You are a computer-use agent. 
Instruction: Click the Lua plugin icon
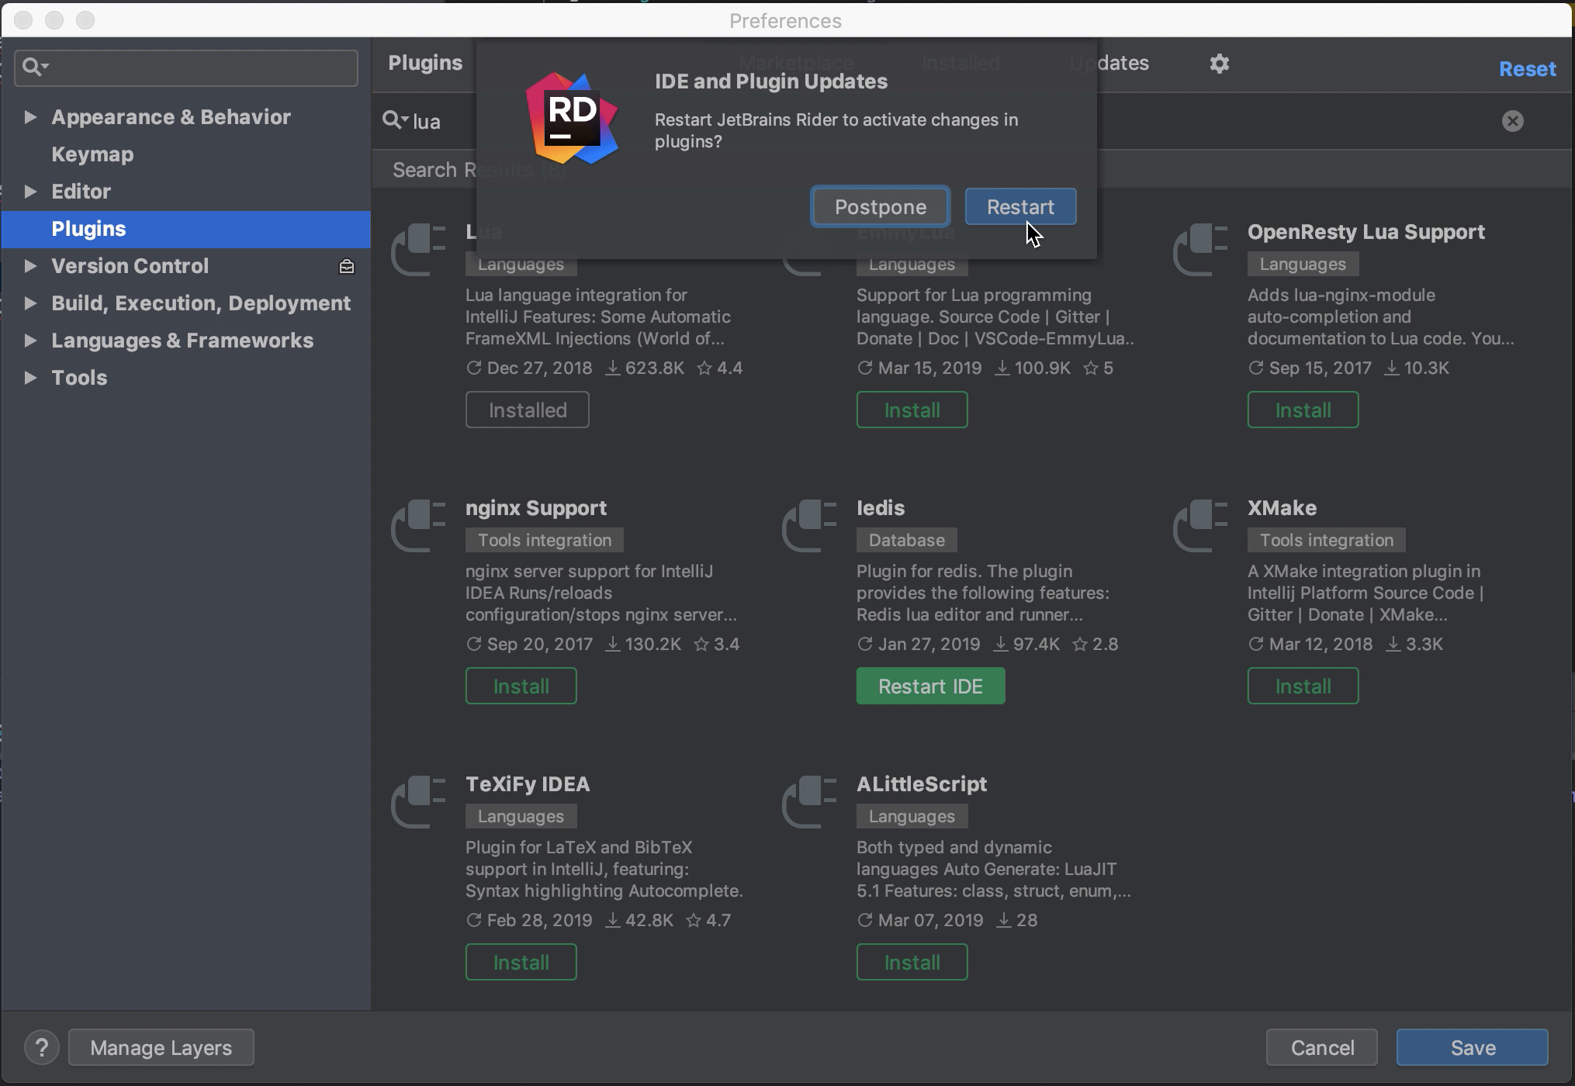click(419, 249)
